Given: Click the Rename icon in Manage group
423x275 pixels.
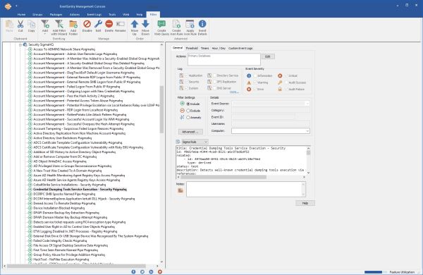Looking at the screenshot, I should tap(121, 24).
